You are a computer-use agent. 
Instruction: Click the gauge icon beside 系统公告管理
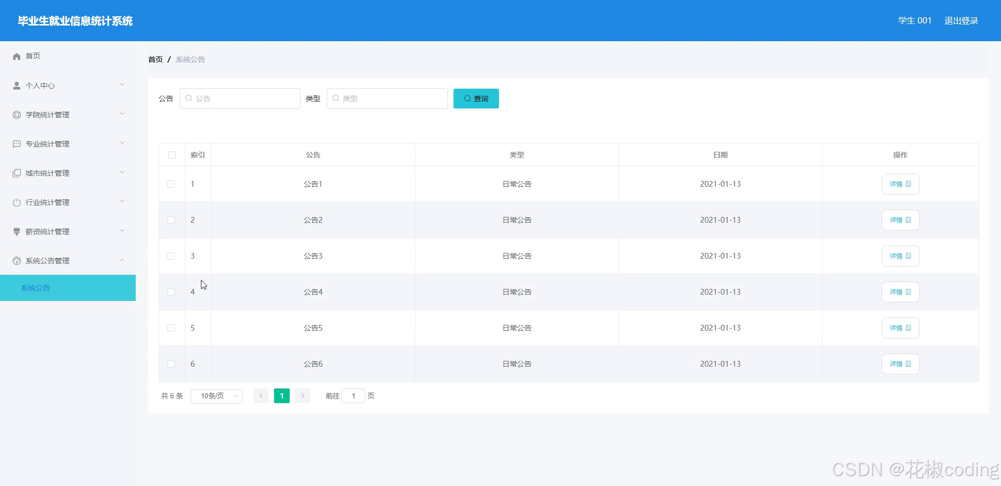[x=17, y=261]
